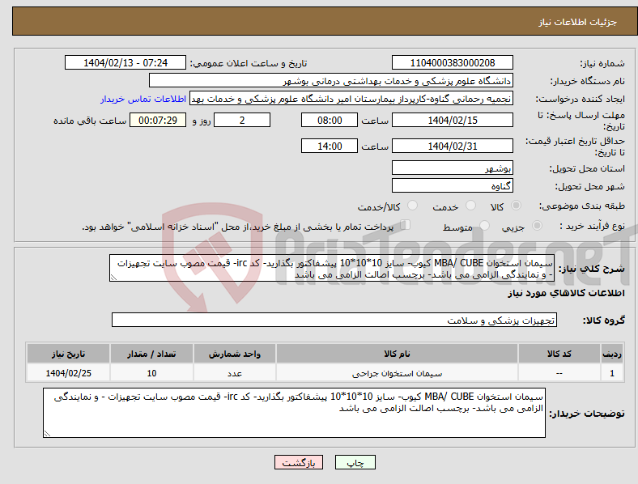
Task: Click the item name cell سیمان استخوان جراحی
Action: (397, 373)
